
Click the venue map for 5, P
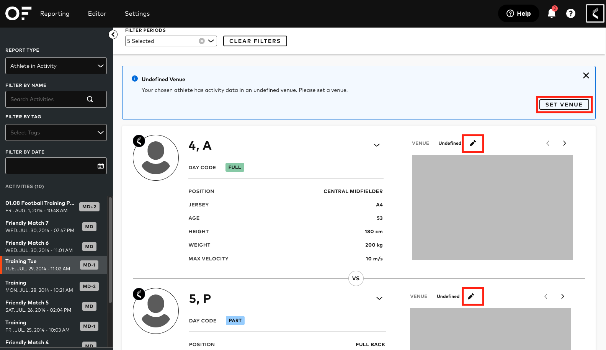(x=490, y=329)
